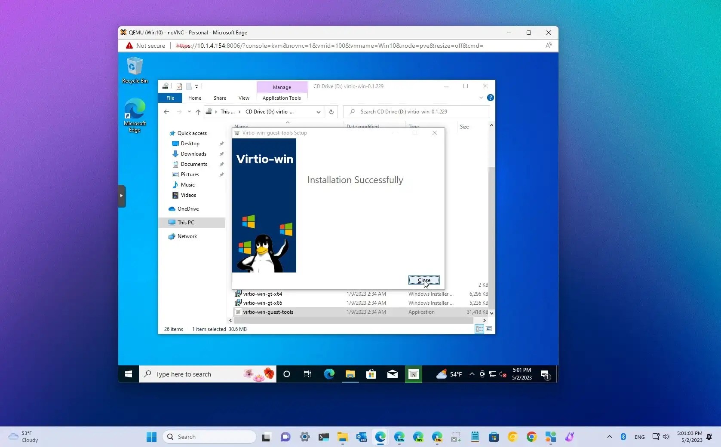Unpin Desktop from Quick access
Screen dimensions: 721x447
[221, 143]
